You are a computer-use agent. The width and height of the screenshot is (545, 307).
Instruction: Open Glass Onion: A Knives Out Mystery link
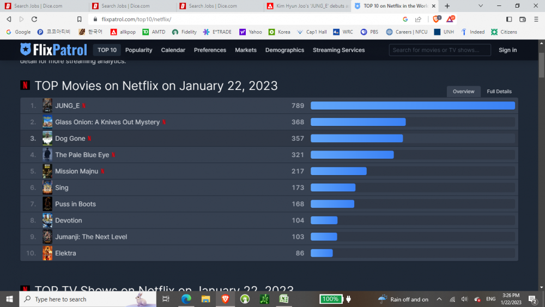[x=107, y=122]
